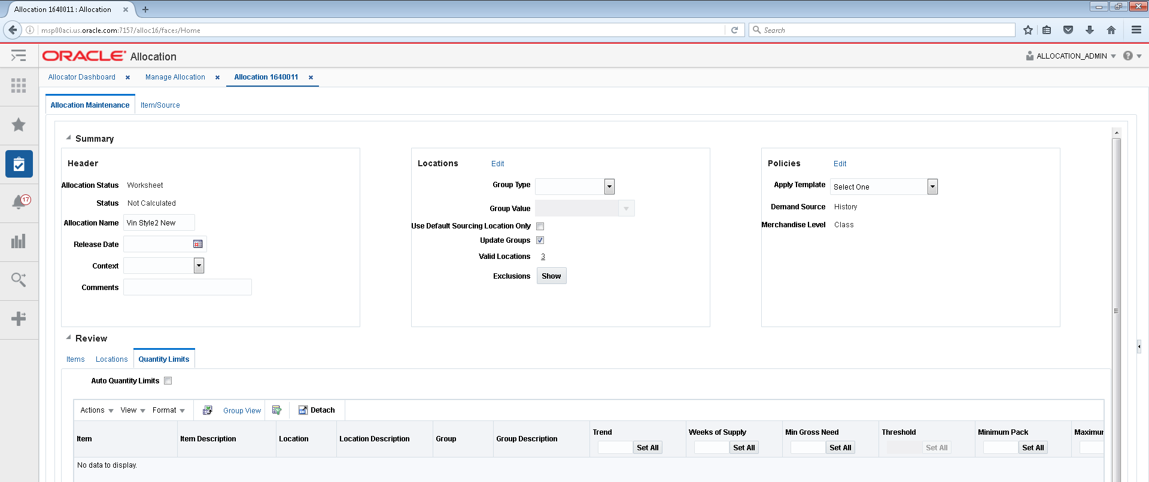Image resolution: width=1149 pixels, height=482 pixels.
Task: Click Set All under Minimum Pack
Action: (x=1033, y=447)
